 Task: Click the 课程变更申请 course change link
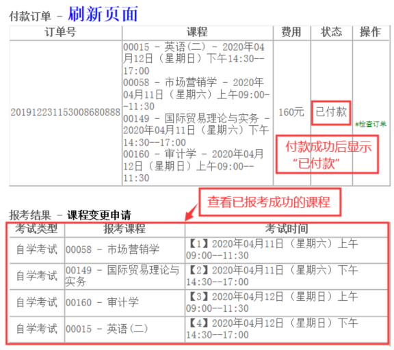[x=99, y=215]
